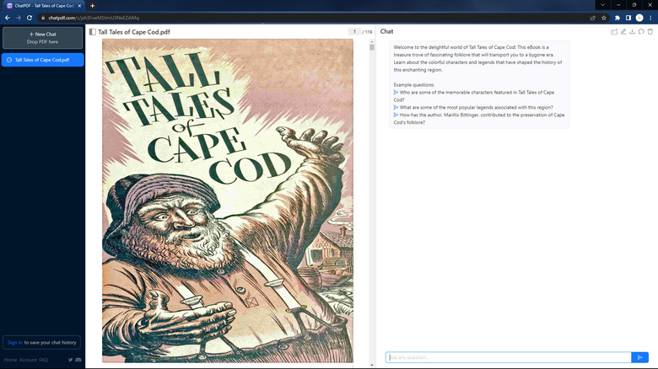Image resolution: width=658 pixels, height=369 pixels.
Task: Click the Tall Tales of Cape Cod cover page
Action: point(228,201)
